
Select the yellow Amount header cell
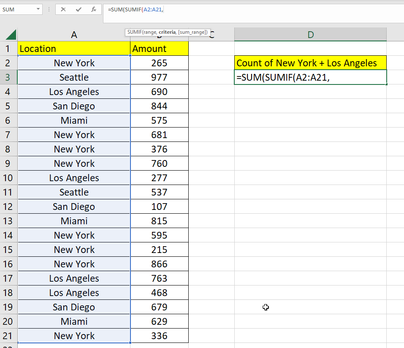(x=159, y=48)
